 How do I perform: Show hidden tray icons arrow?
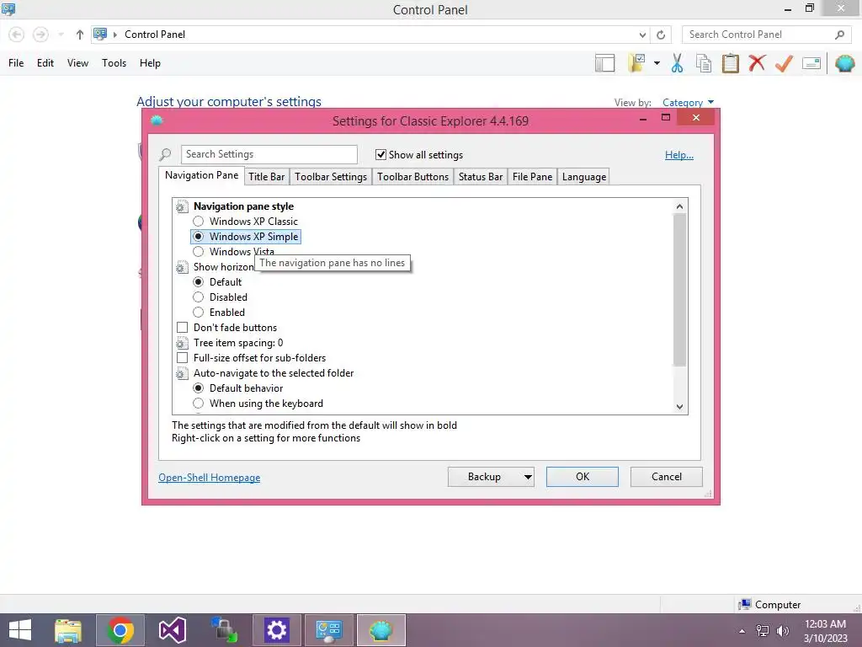742,631
